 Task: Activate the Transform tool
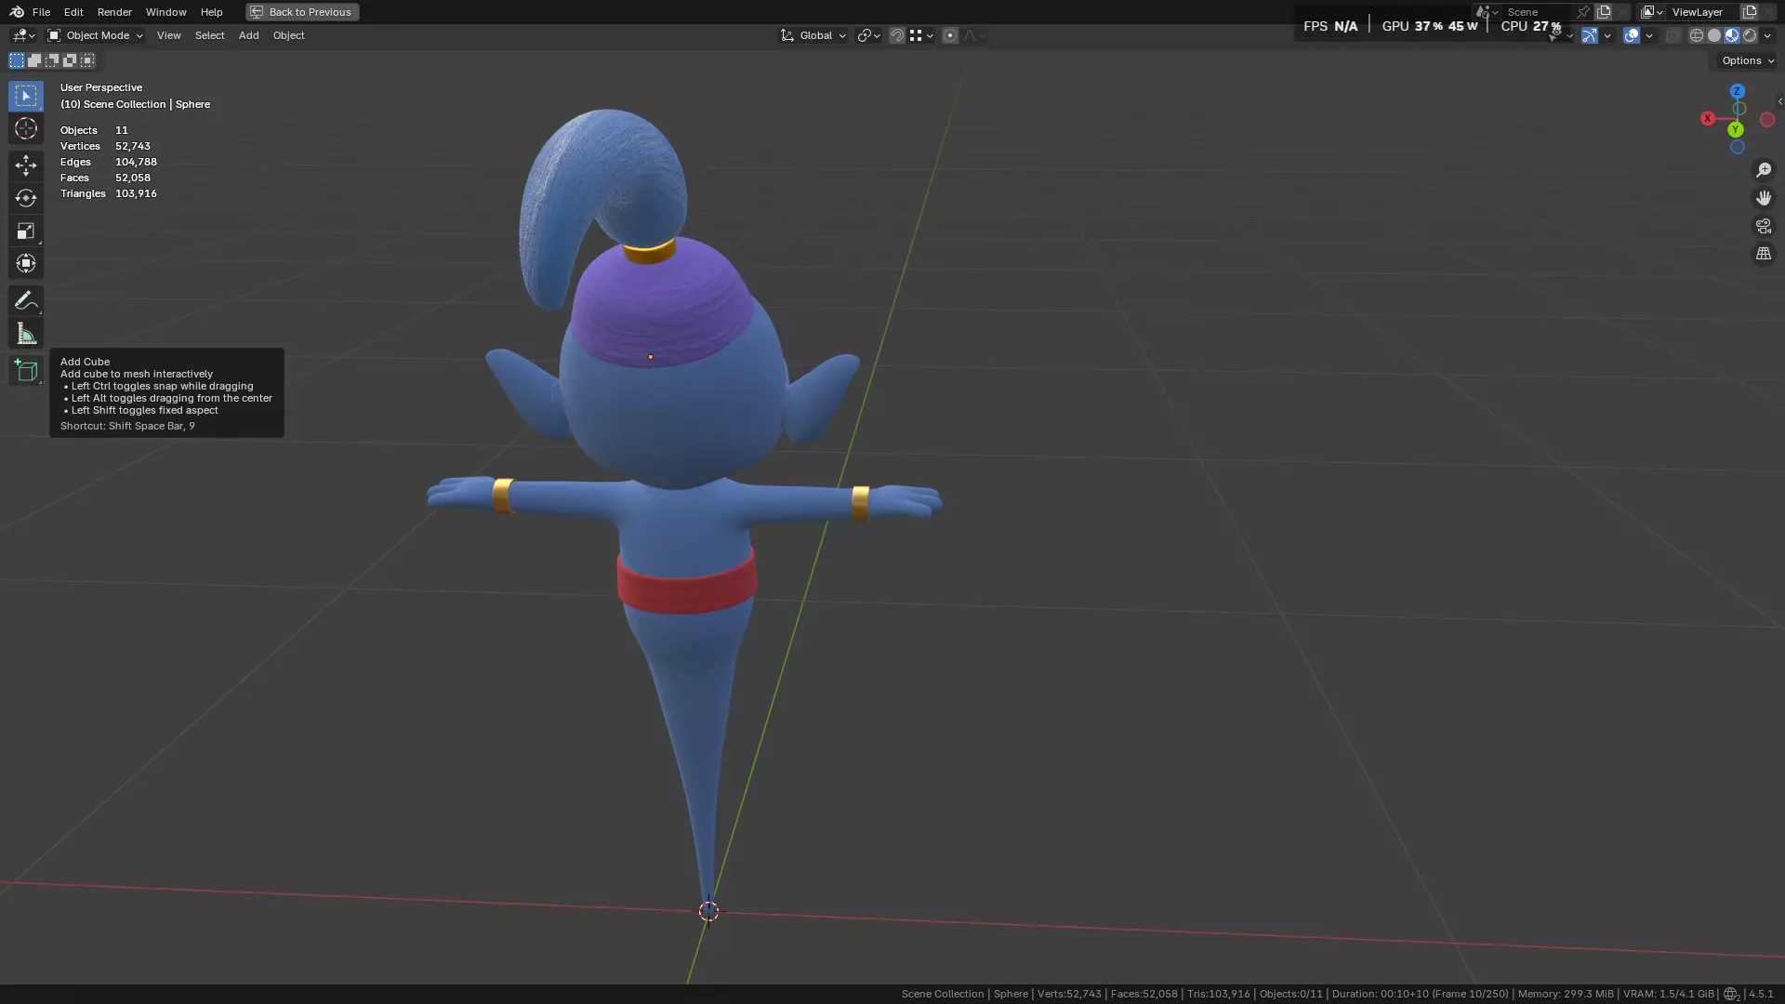tap(25, 263)
